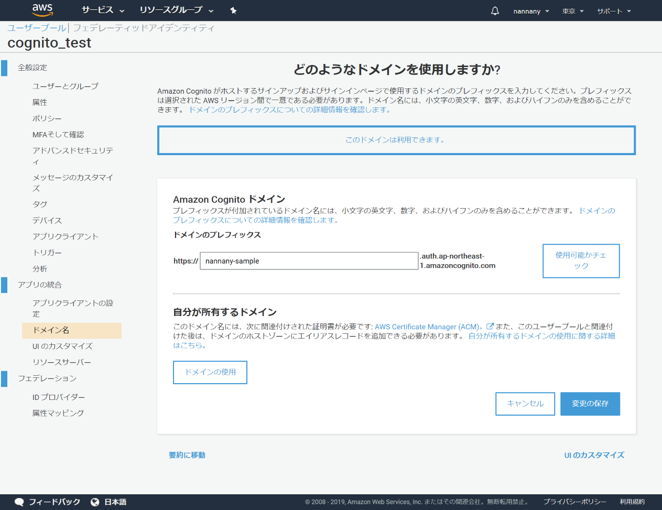Viewport: 662px width, 510px height.
Task: Click the AWS logo in the navigation bar
Action: [x=42, y=10]
